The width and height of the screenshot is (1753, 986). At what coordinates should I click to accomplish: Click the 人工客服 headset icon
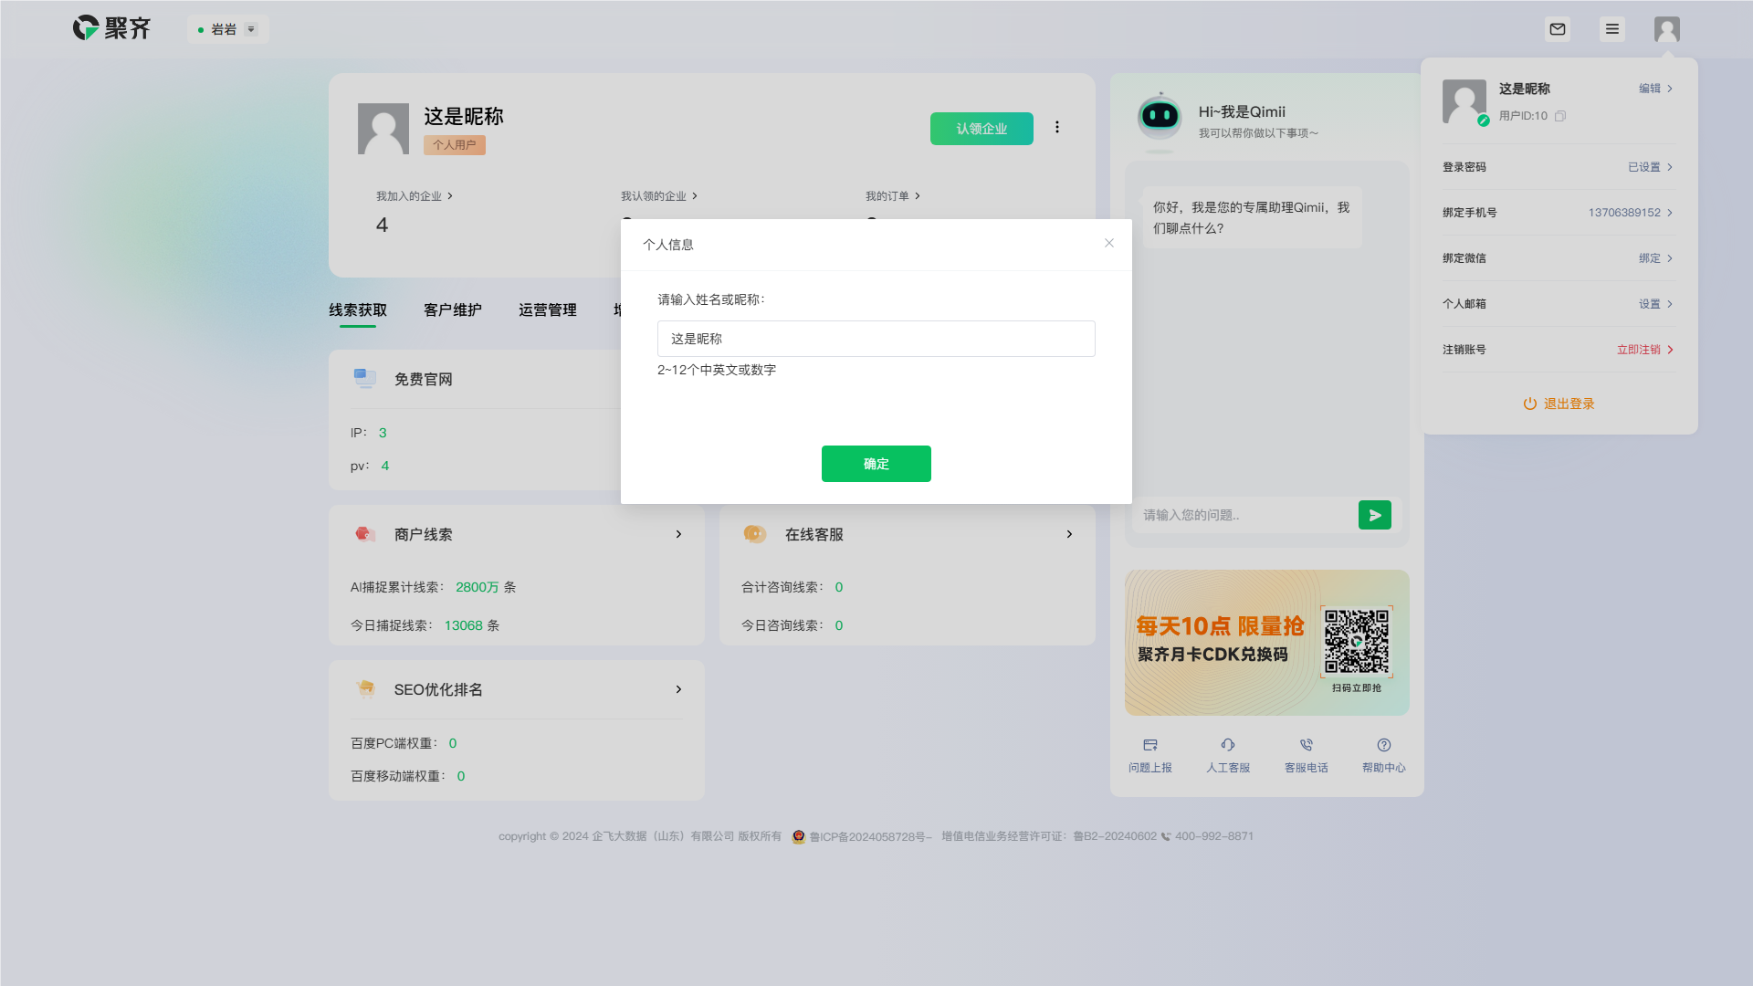point(1228,746)
